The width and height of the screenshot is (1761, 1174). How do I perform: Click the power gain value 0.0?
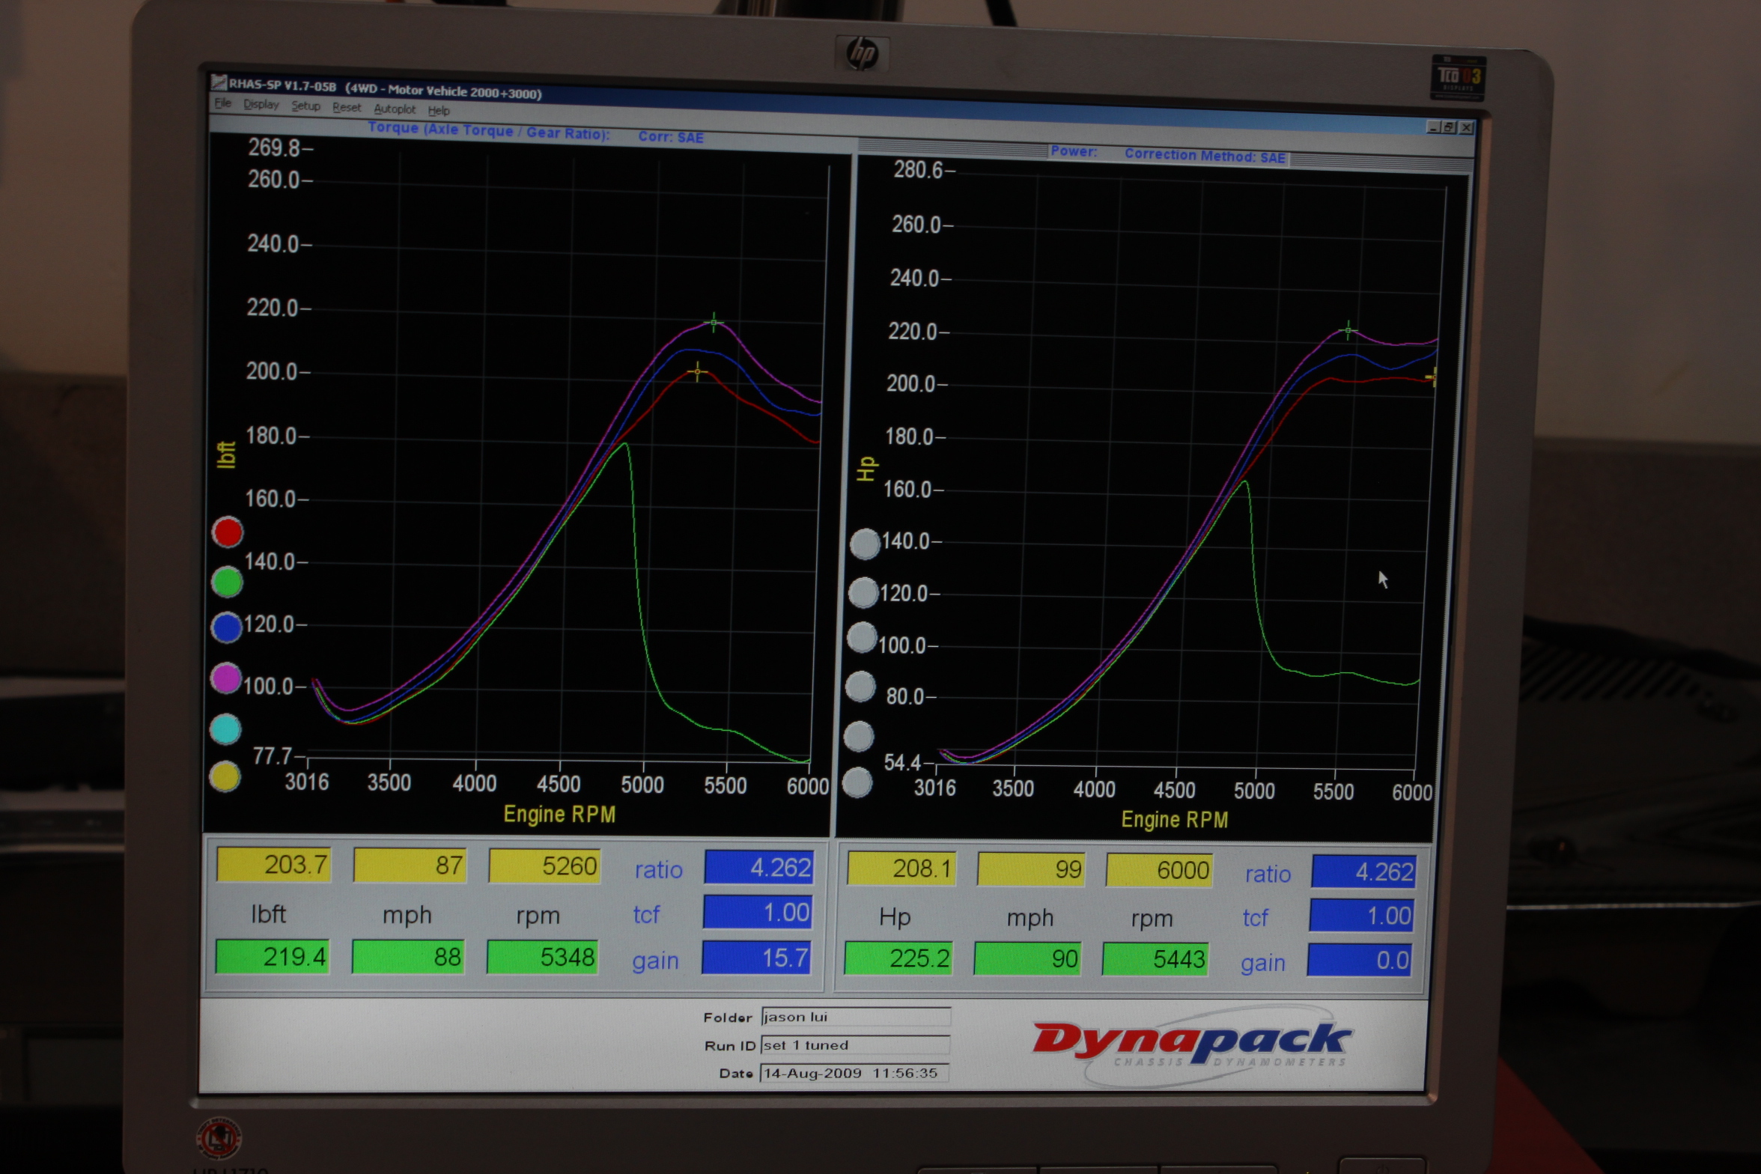(x=1360, y=961)
